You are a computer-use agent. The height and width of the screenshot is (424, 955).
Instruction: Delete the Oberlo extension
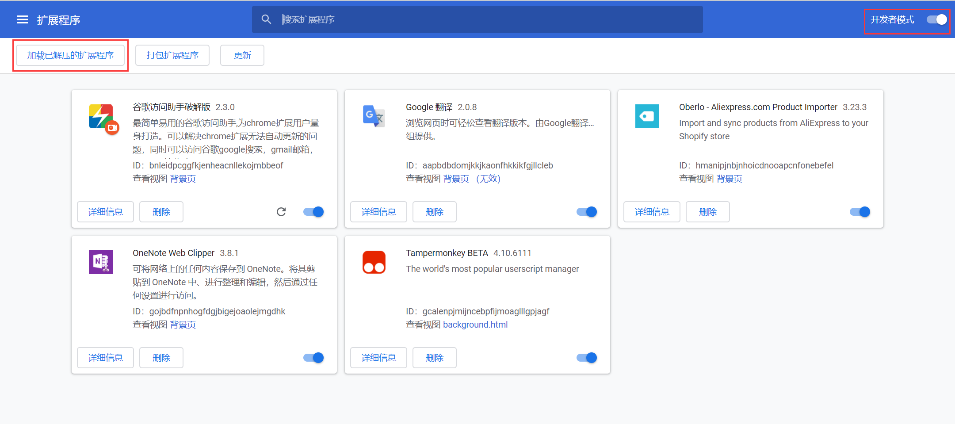click(x=708, y=212)
